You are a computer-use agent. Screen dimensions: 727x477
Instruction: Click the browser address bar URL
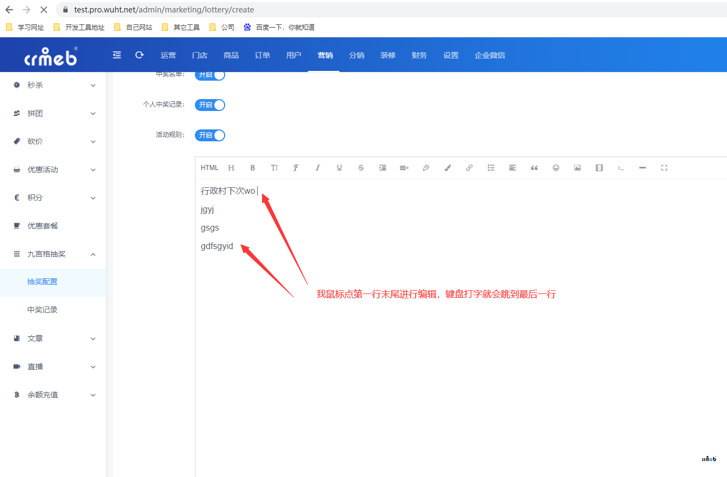point(164,10)
